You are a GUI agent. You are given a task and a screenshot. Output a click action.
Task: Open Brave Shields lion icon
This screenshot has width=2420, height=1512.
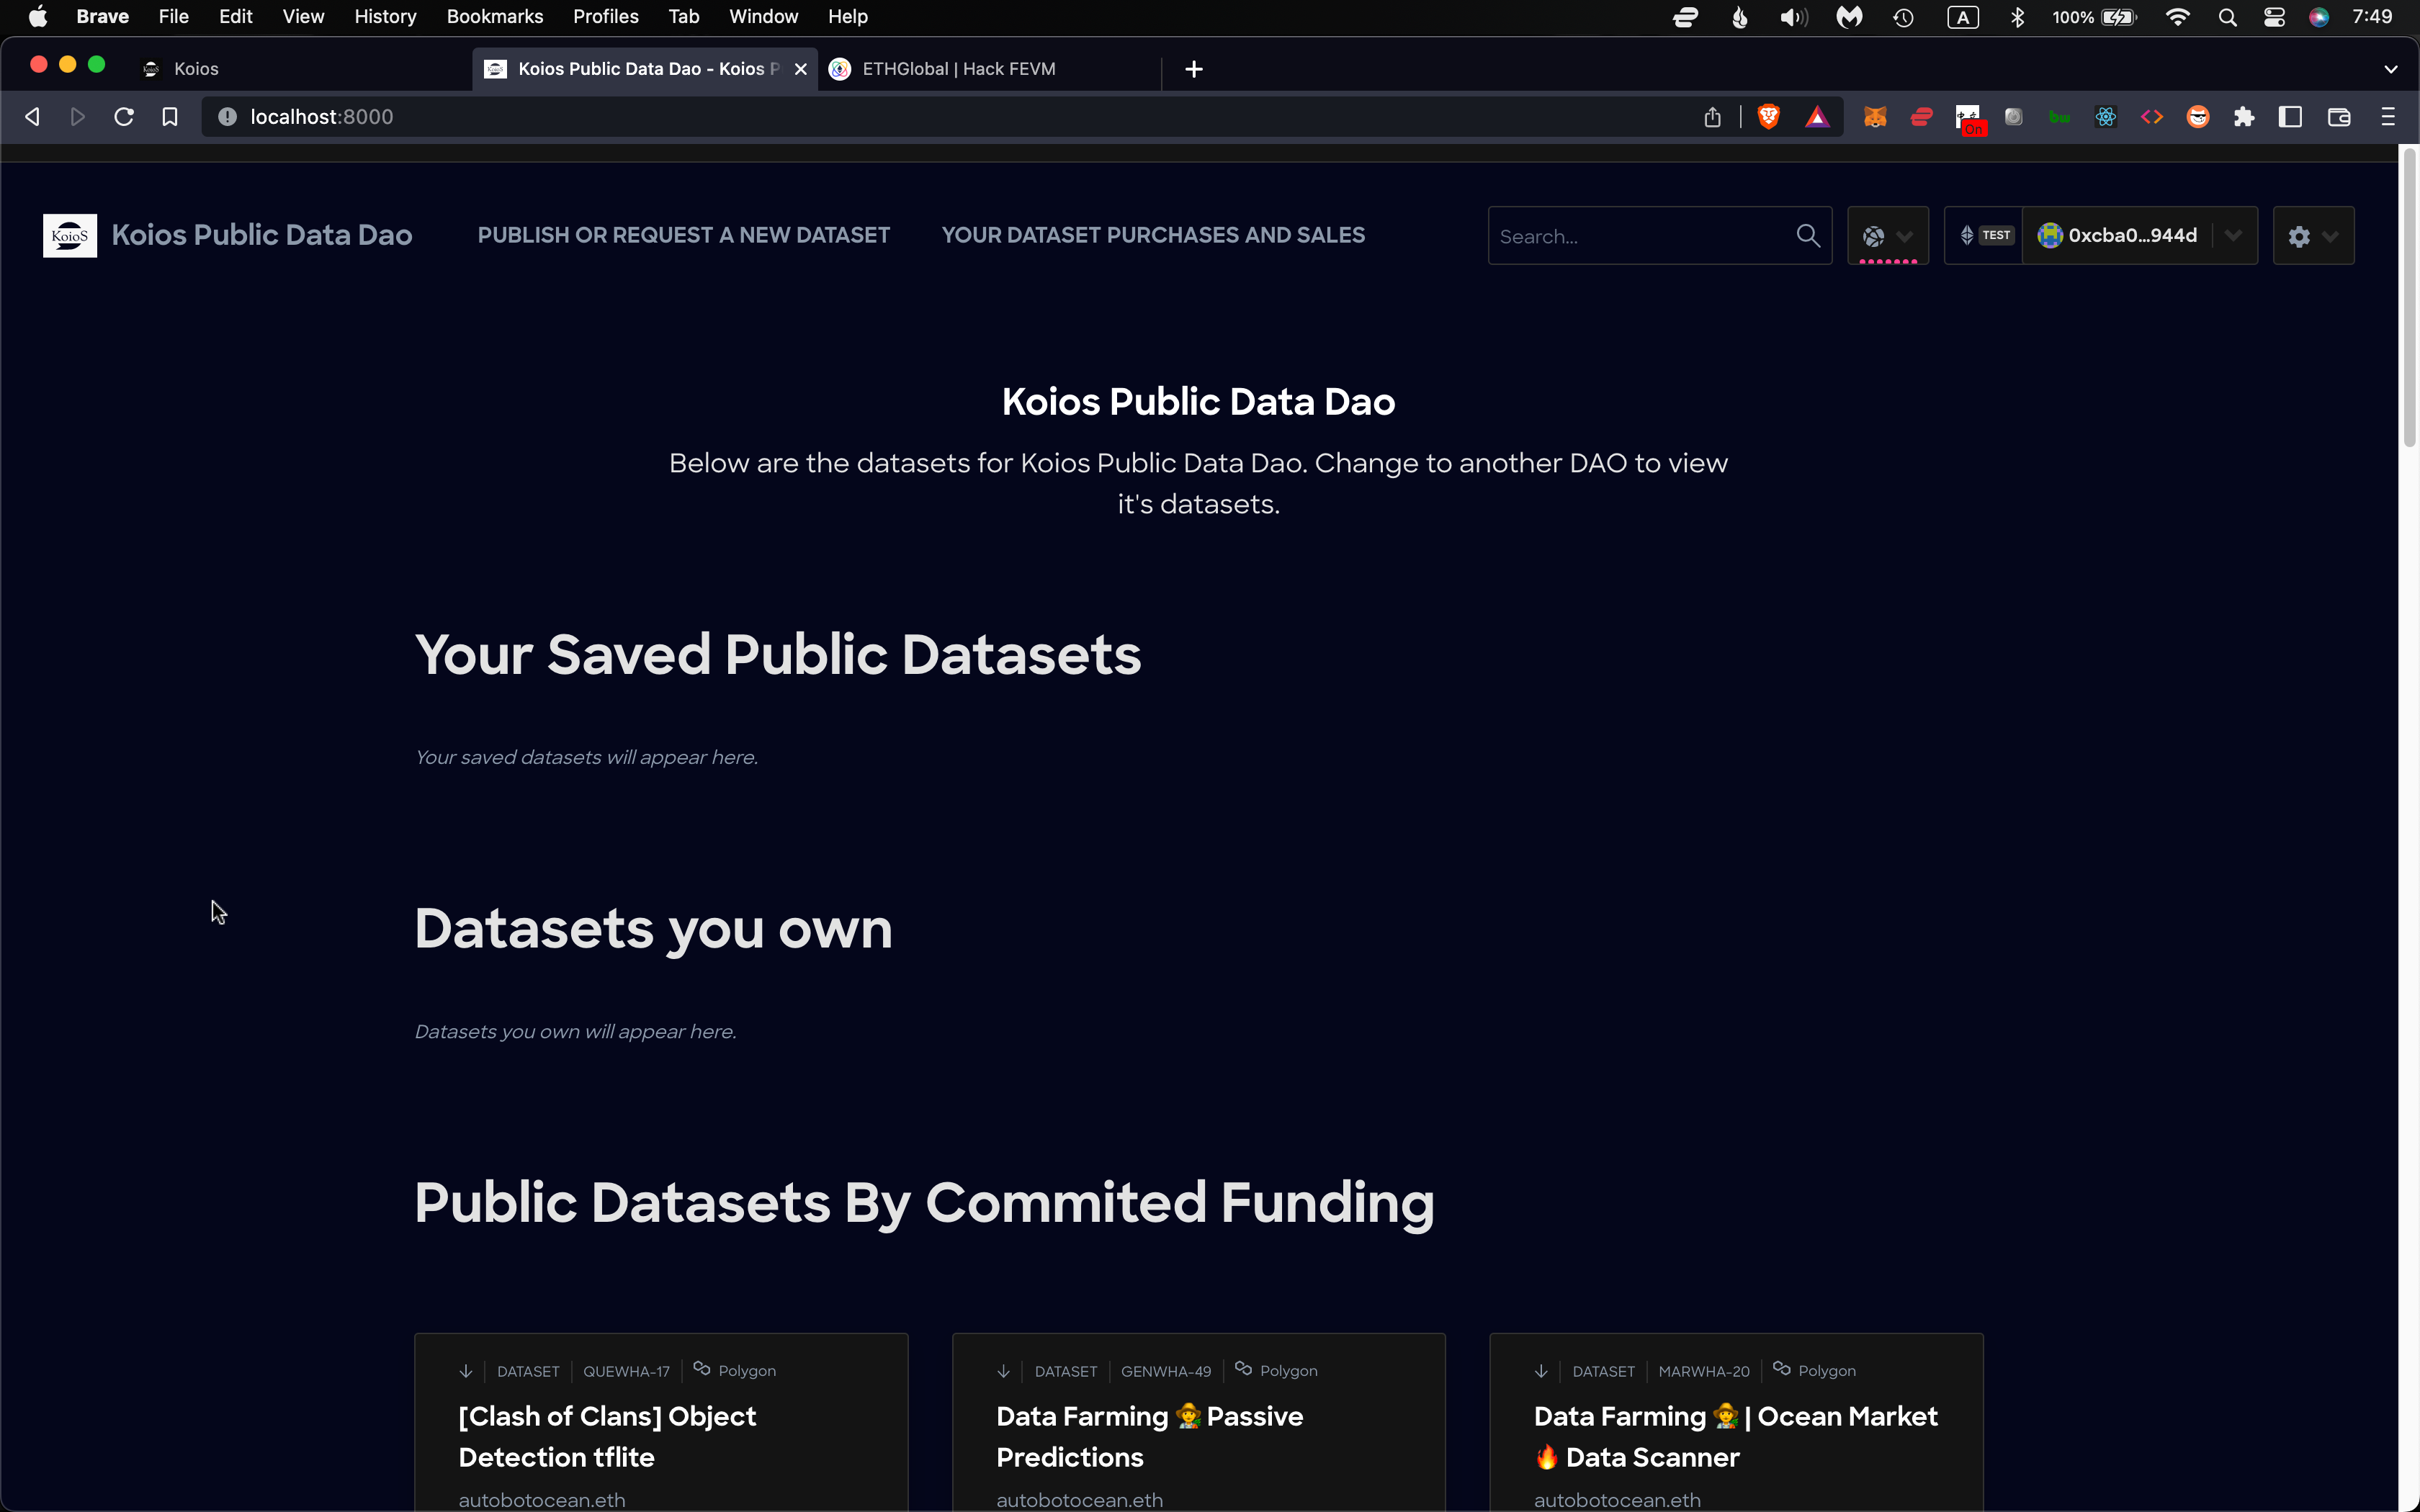tap(1768, 117)
